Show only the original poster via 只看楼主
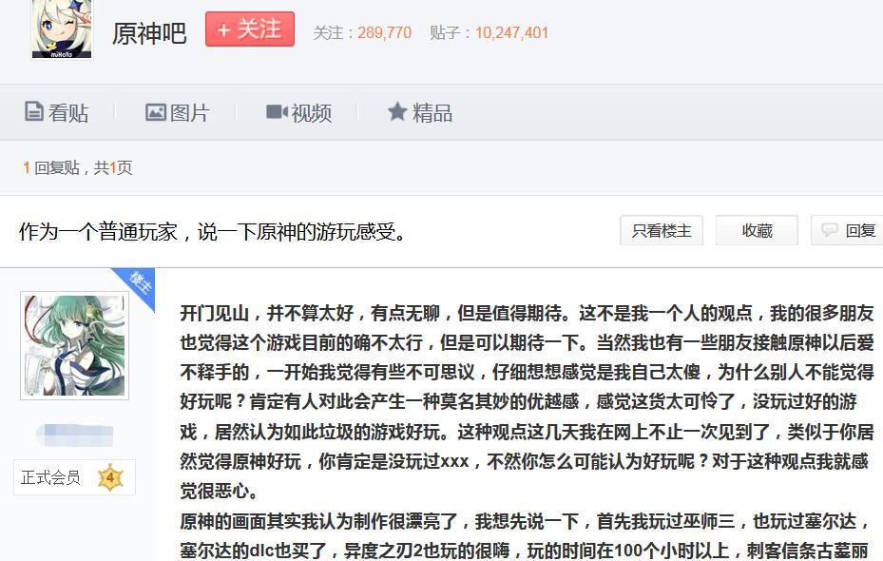Image resolution: width=883 pixels, height=561 pixels. [x=662, y=230]
